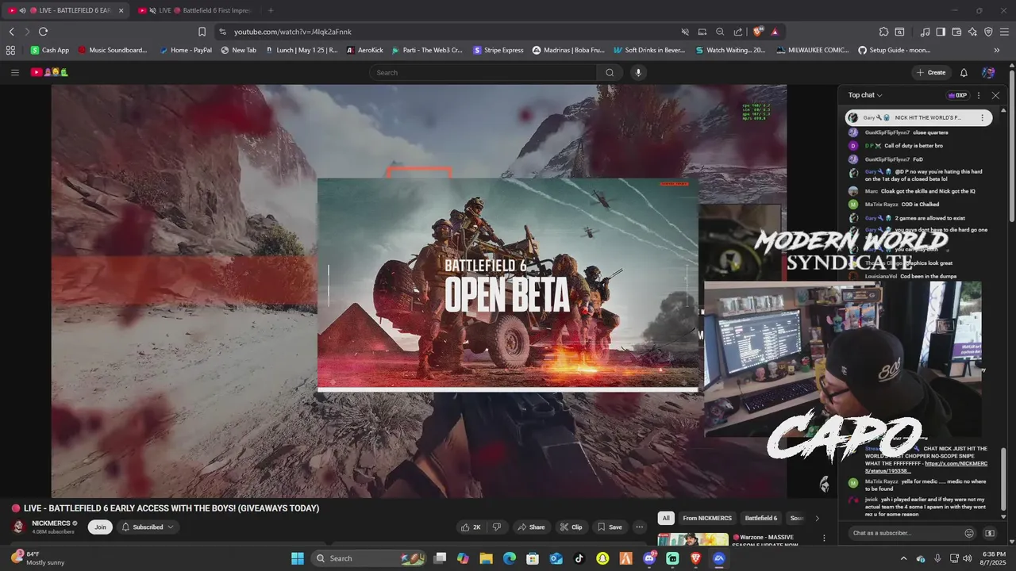Open the Subscribed notification dropdown

148,527
